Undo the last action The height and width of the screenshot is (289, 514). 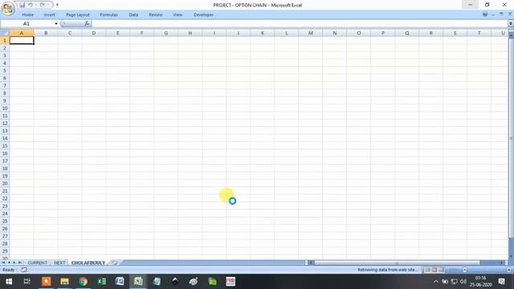31,5
